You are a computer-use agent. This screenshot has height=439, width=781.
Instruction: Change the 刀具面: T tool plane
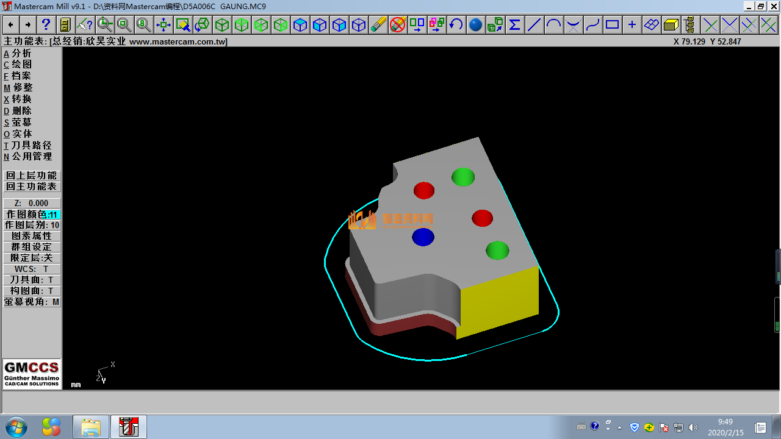click(32, 280)
